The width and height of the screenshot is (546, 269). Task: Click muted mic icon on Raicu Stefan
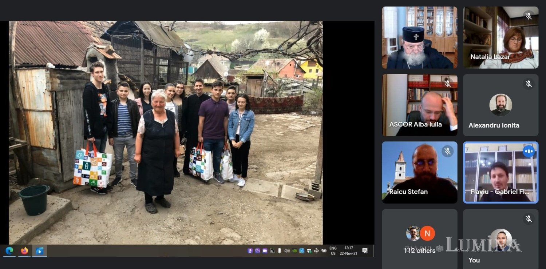(x=448, y=151)
